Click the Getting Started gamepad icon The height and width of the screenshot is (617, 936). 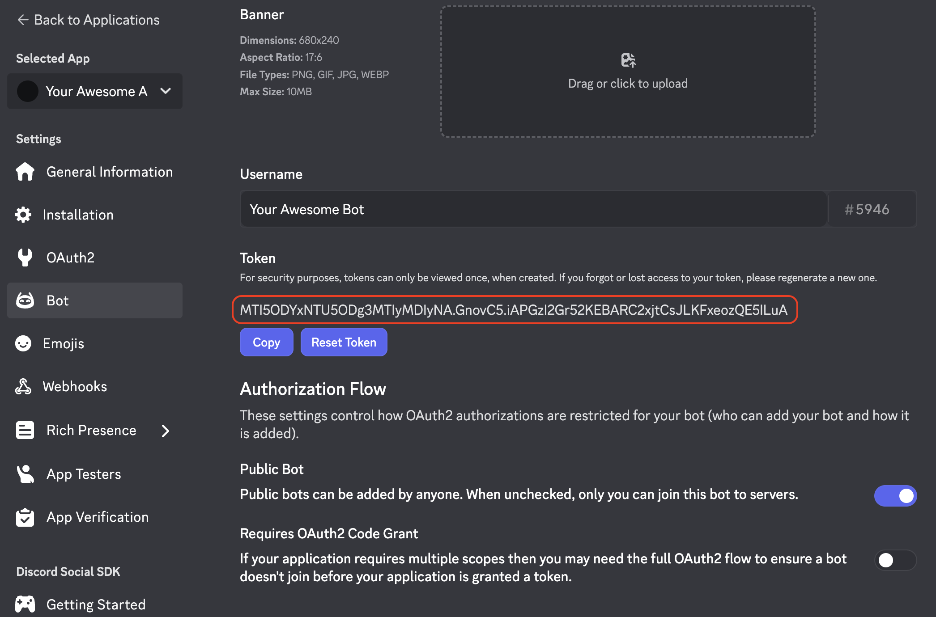point(25,604)
